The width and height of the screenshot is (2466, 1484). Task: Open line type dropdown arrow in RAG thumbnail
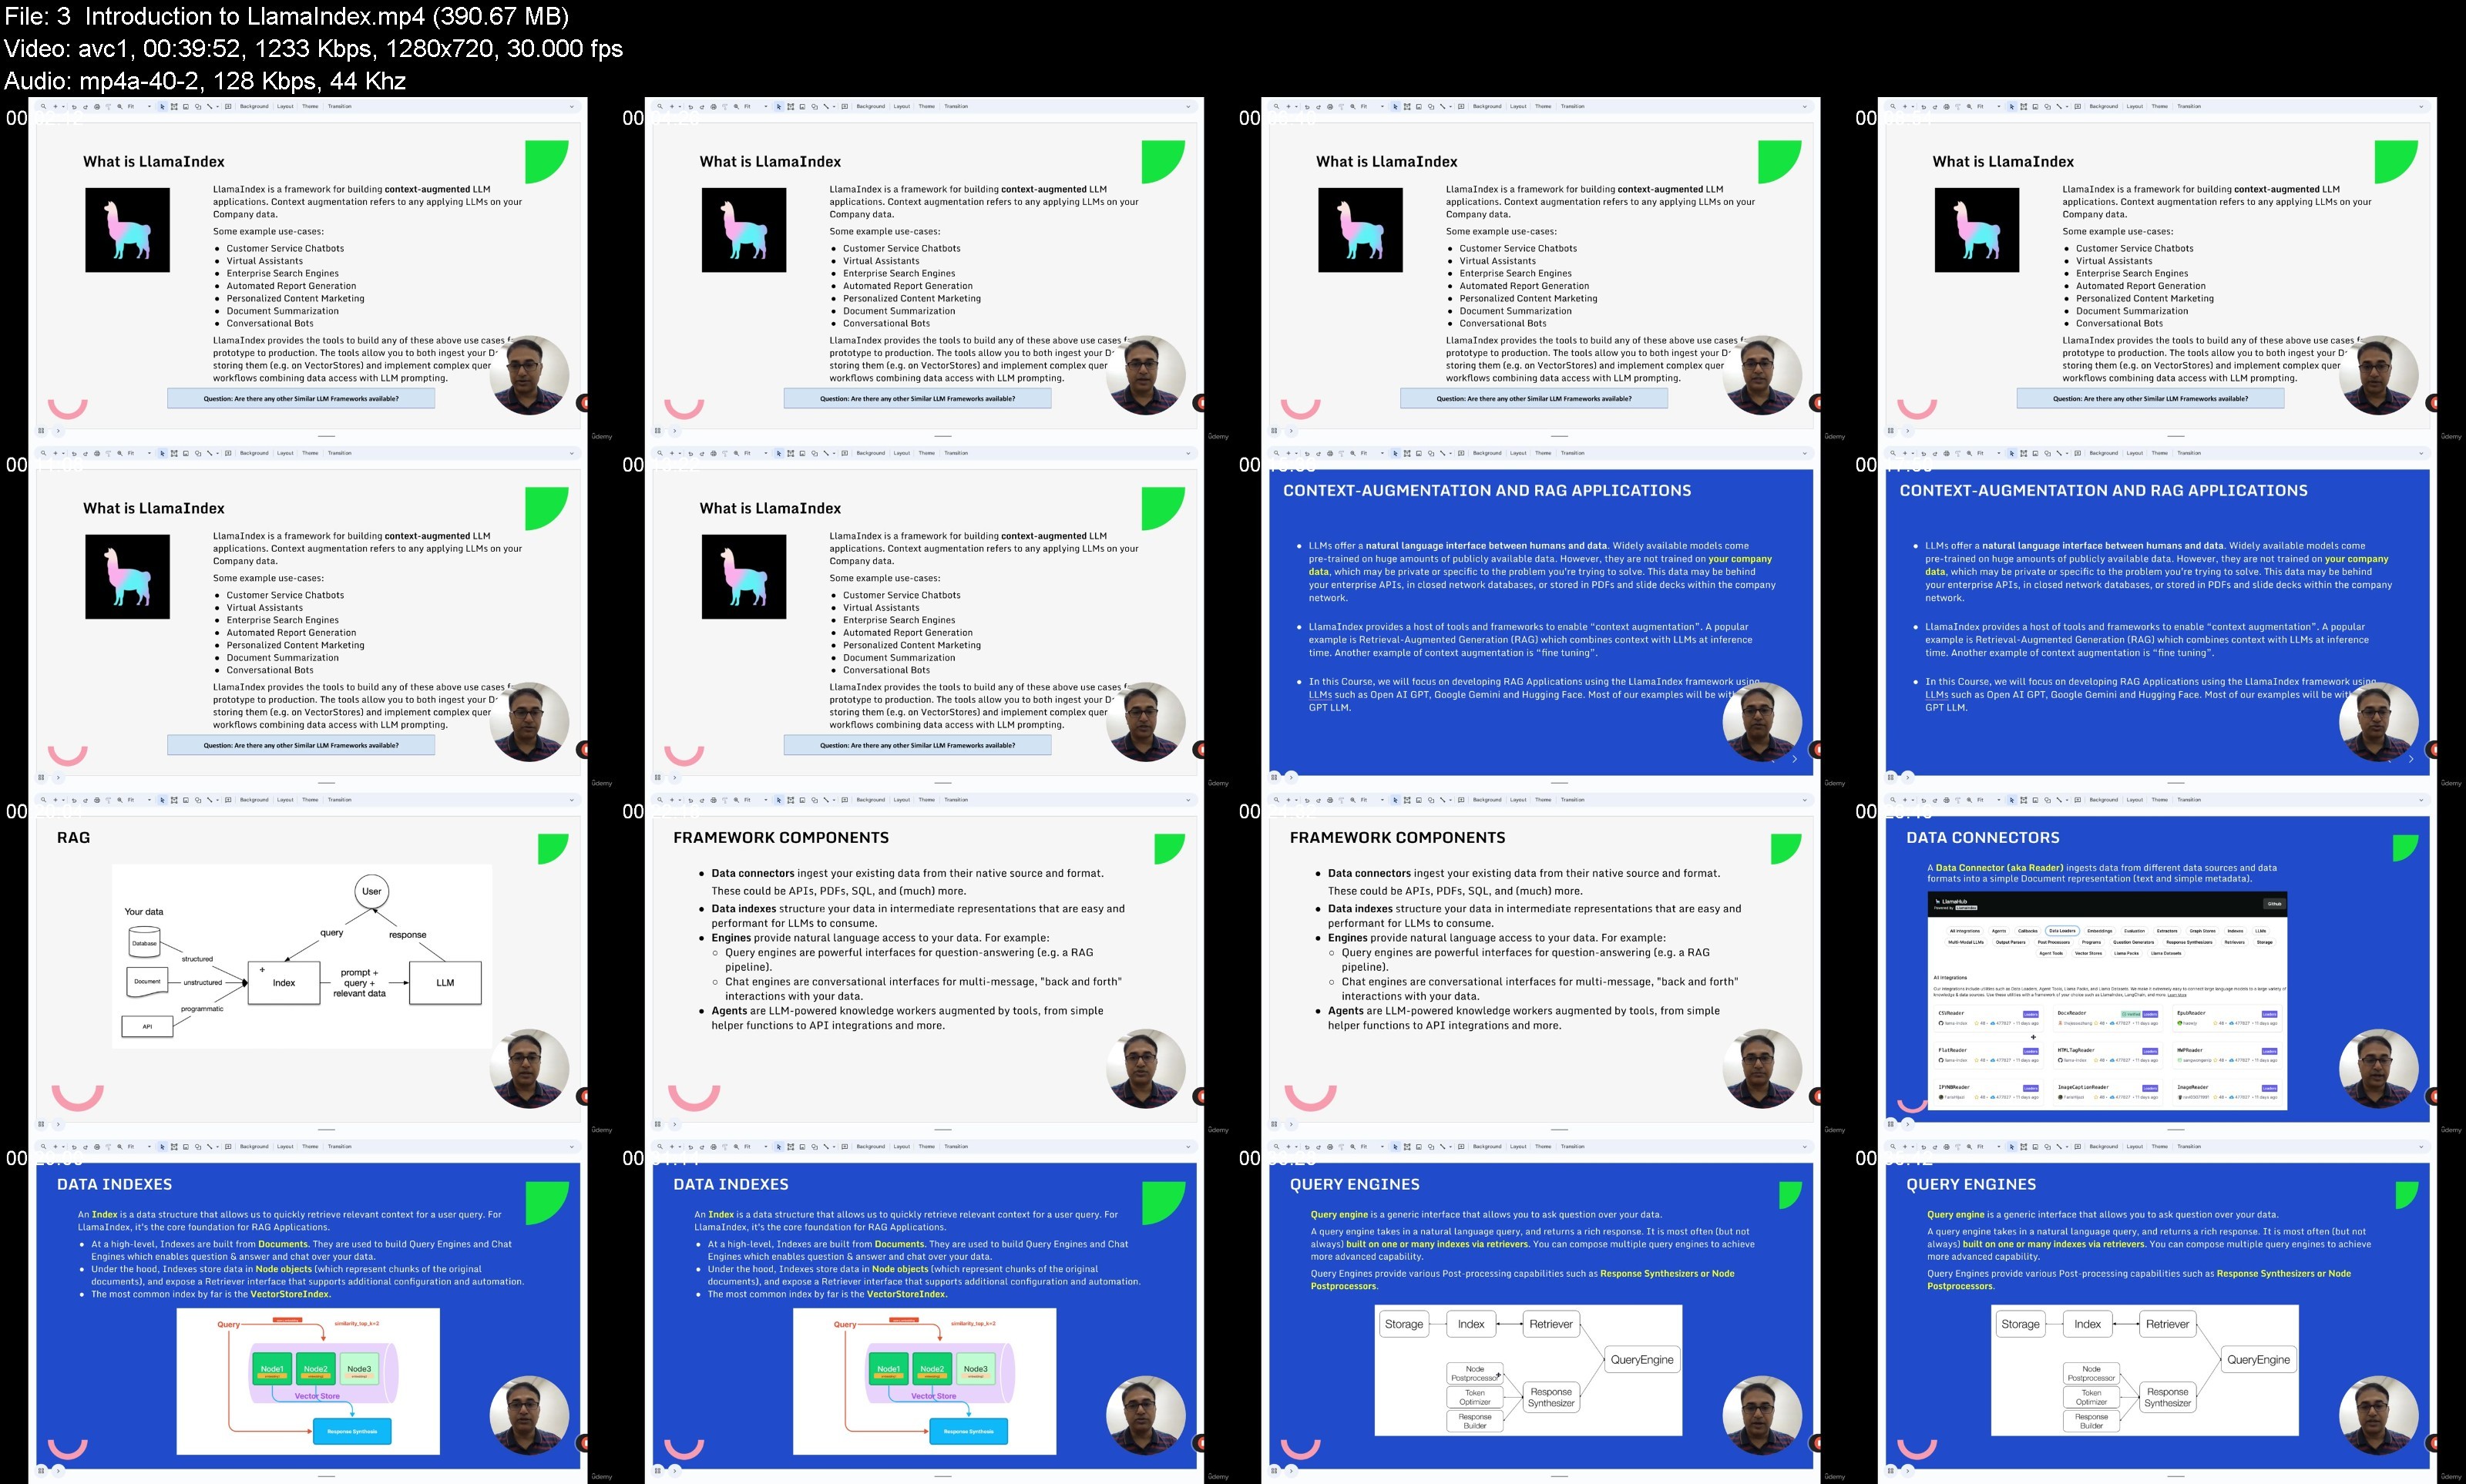coord(218,801)
